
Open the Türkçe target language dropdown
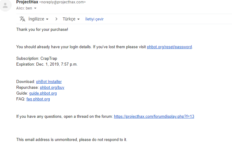click(71, 19)
